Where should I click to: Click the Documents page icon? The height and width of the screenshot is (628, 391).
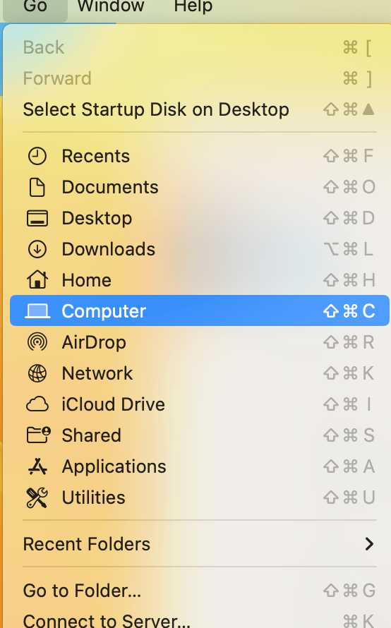click(x=37, y=188)
